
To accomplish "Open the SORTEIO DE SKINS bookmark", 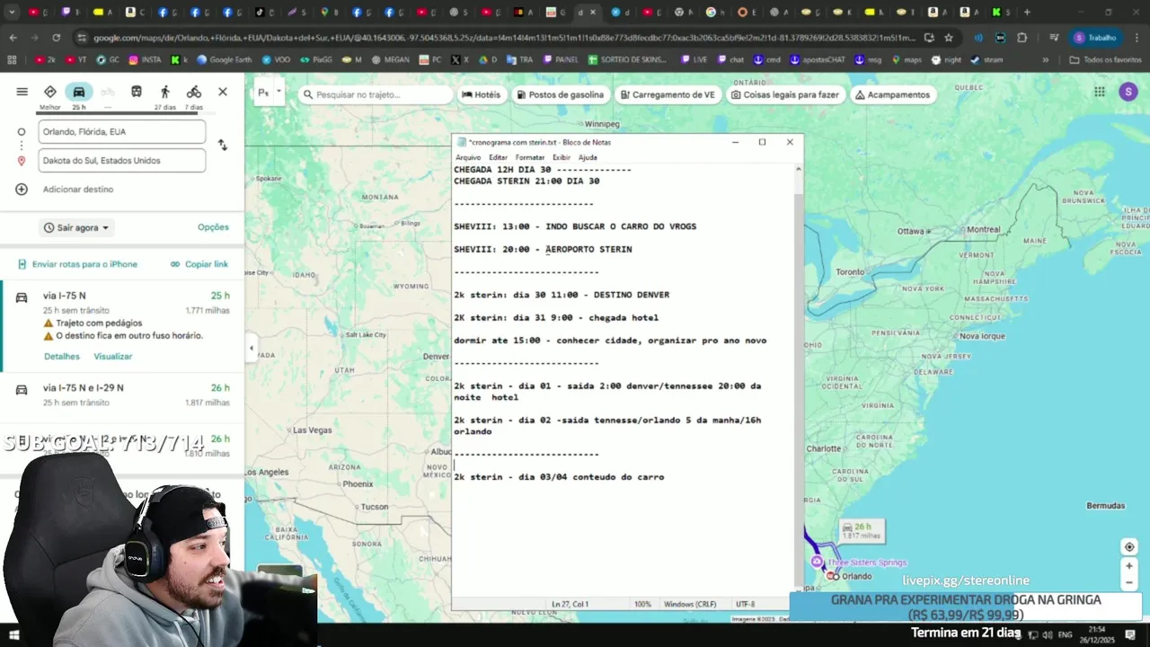I will pyautogui.click(x=628, y=59).
